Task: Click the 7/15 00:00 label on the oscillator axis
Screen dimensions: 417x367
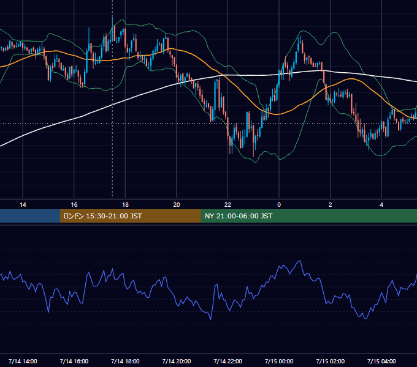Action: tap(279, 361)
